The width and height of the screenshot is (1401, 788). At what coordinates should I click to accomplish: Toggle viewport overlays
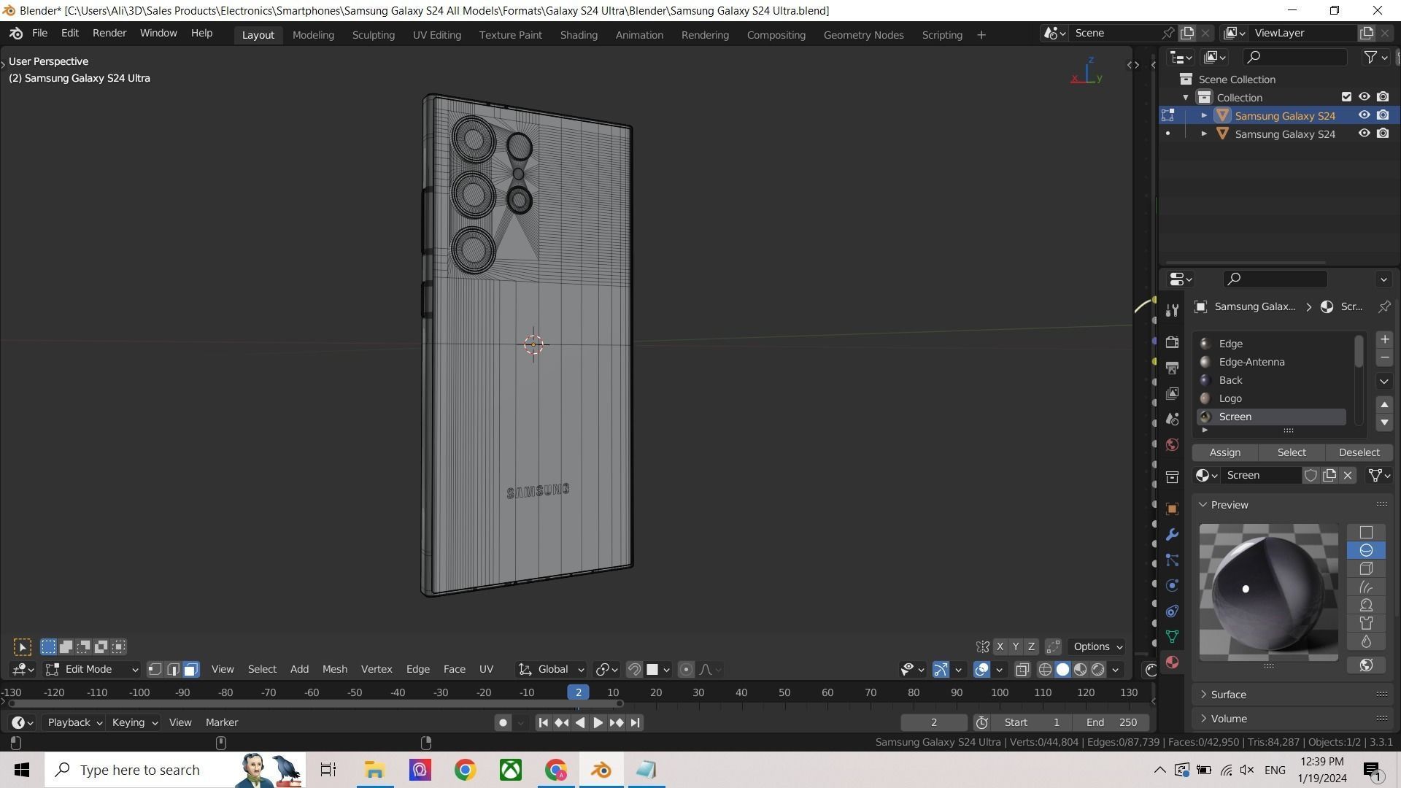[981, 669]
